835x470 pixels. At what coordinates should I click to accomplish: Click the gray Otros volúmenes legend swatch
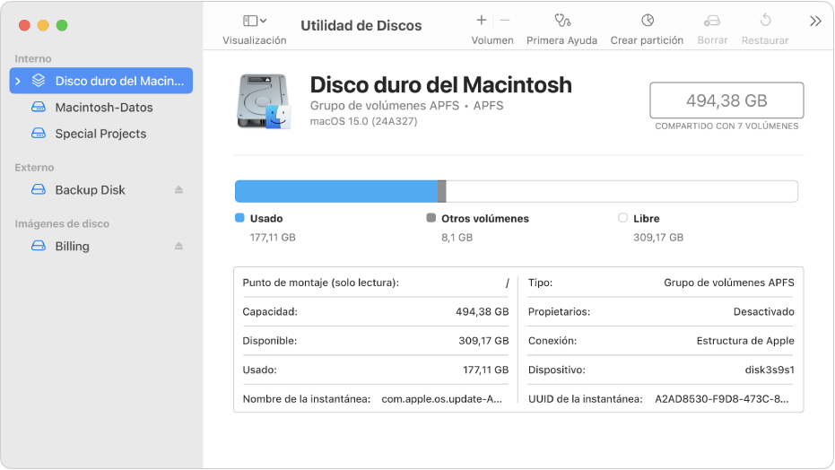pyautogui.click(x=431, y=218)
